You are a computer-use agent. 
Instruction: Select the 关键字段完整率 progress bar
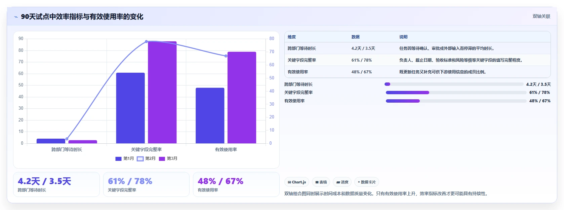[456, 93]
